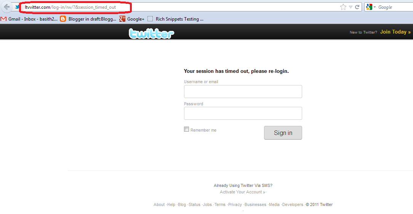
Task: Open the Gmail - Inbox bookmark
Action: click(29, 19)
